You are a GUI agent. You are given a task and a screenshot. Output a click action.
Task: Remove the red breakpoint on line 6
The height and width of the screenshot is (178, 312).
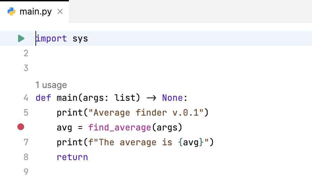(21, 127)
